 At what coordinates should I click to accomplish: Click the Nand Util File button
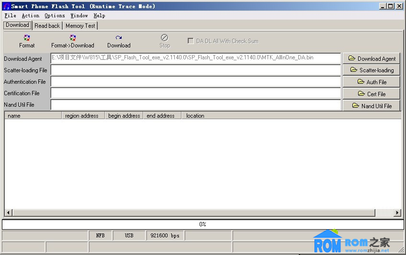pos(372,106)
